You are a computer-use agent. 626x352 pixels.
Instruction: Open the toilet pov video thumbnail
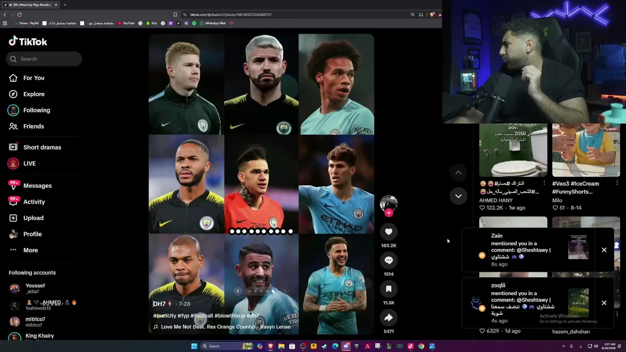[513, 150]
